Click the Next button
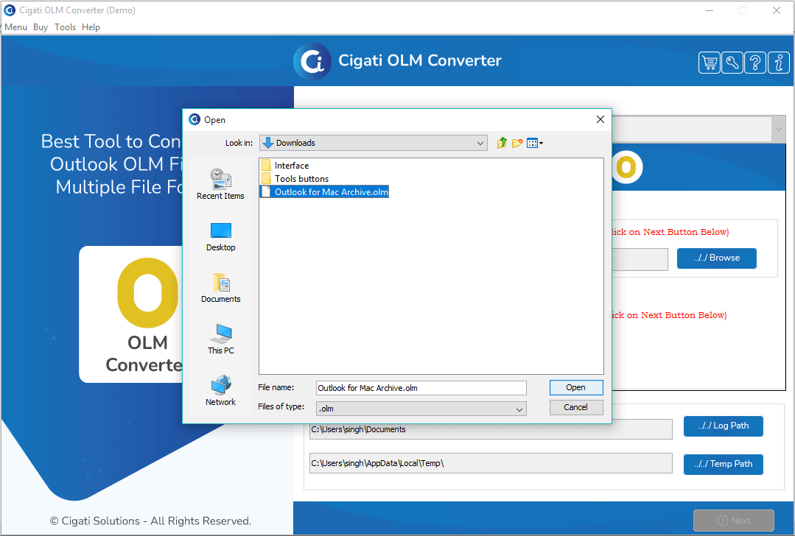The image size is (795, 536). [734, 521]
